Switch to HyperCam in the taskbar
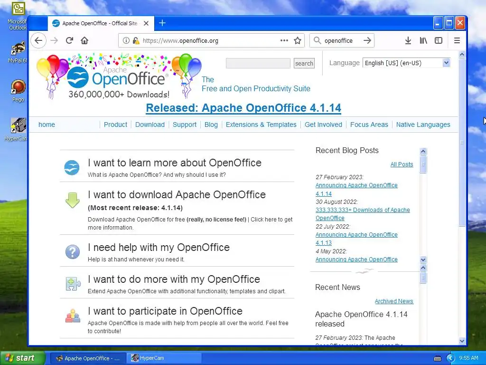 [x=163, y=358]
